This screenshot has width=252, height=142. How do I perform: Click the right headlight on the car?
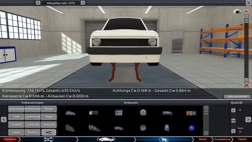tap(152, 42)
